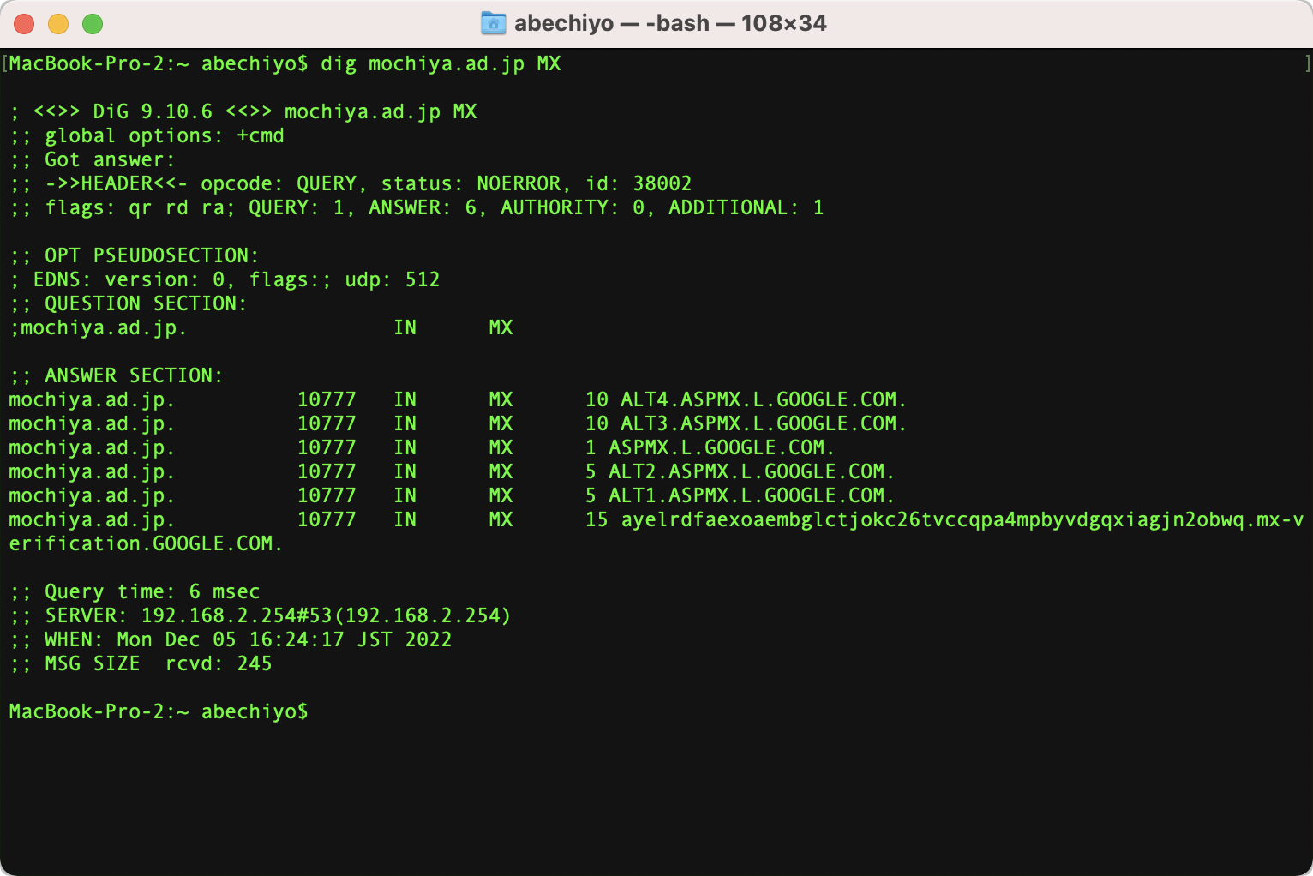Click the 'Got answer:' line
Screen dimensions: 1313x876
coord(93,160)
